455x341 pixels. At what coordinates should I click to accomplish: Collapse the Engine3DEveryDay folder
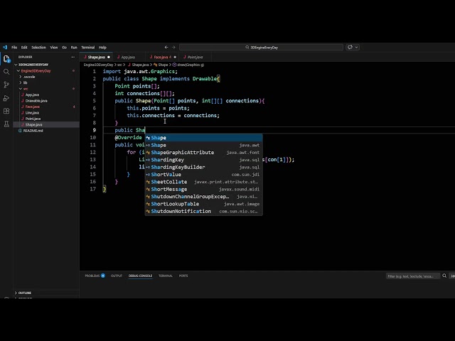click(36, 71)
